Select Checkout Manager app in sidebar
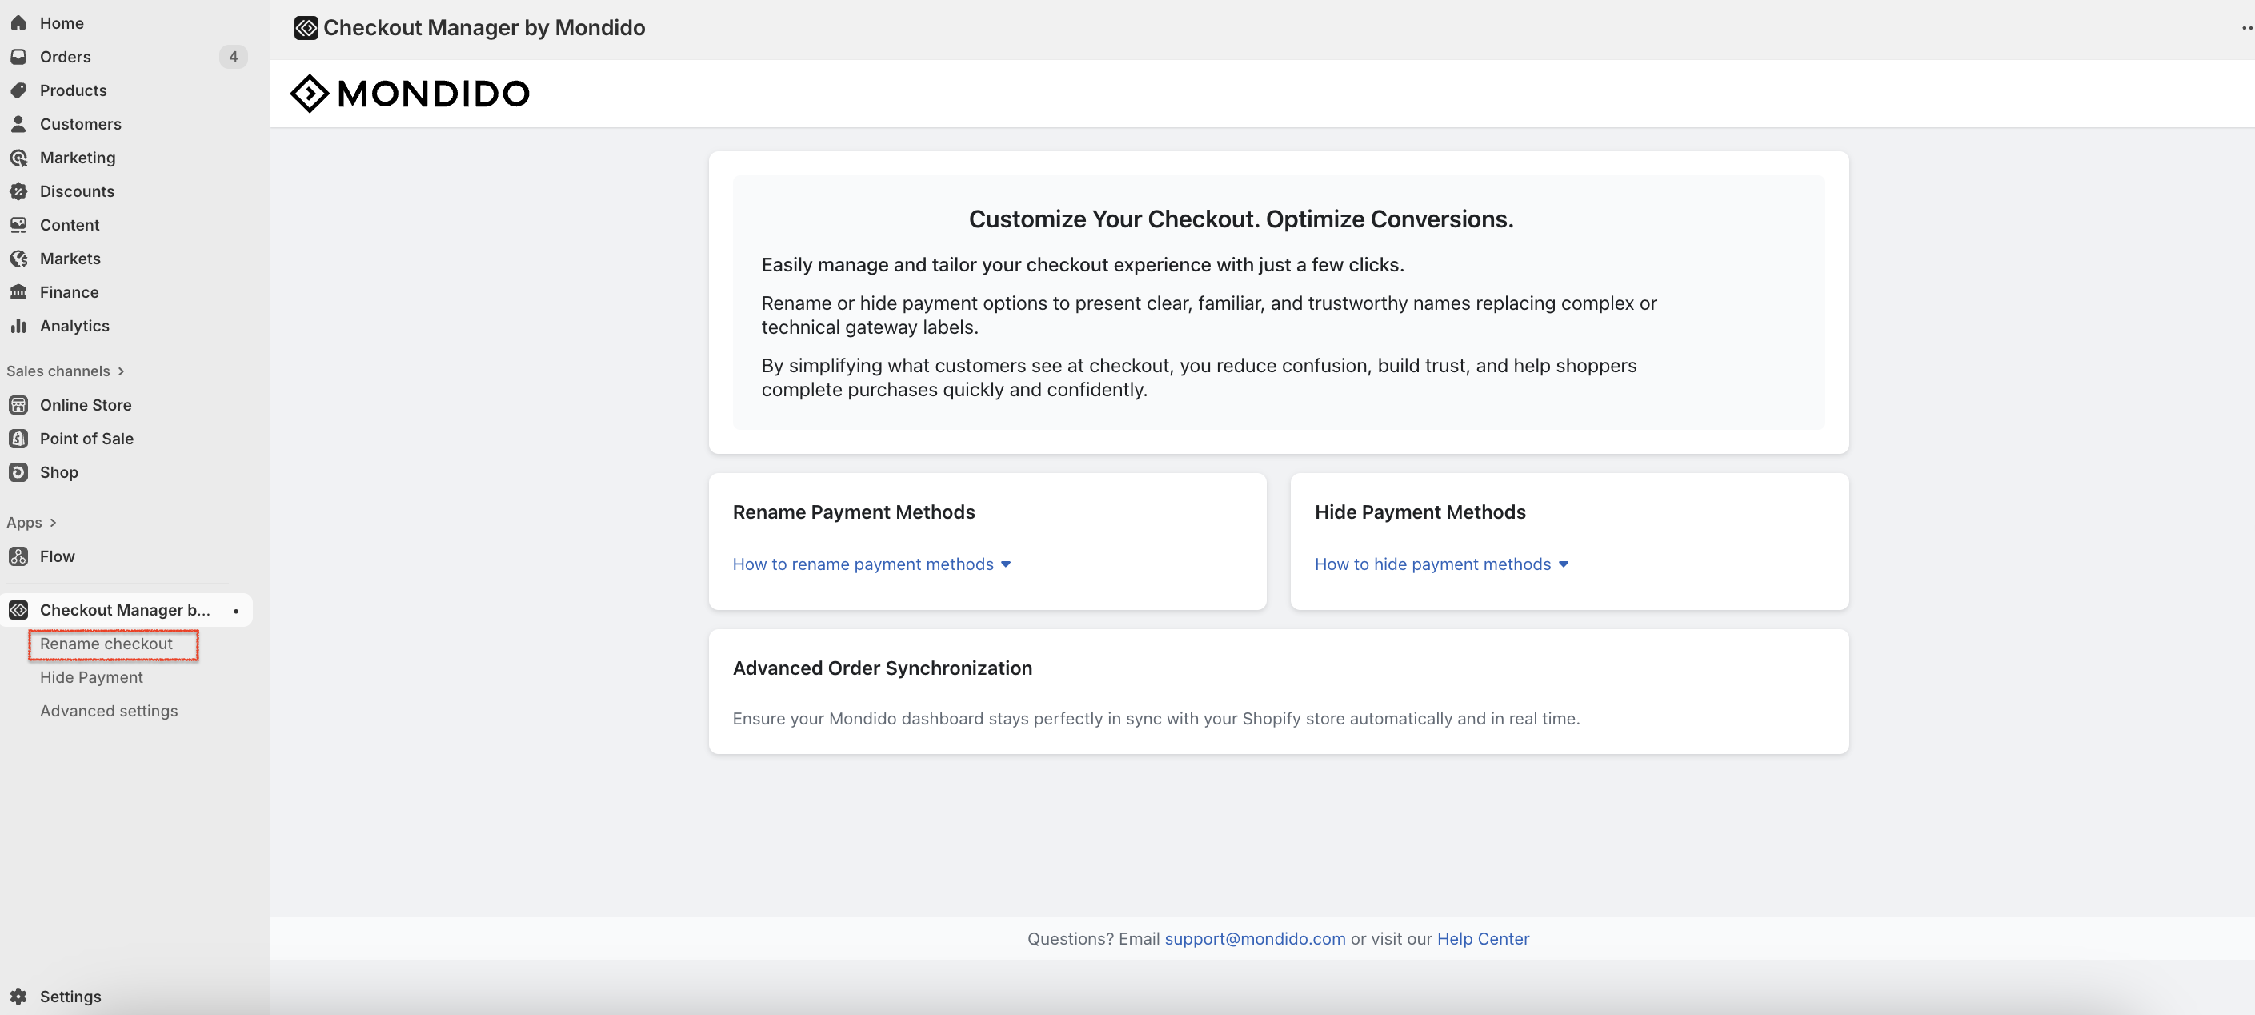The height and width of the screenshot is (1015, 2255). tap(127, 609)
